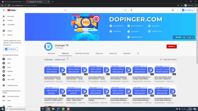Screen dimensions: 198x111
Task: Open the KANALLAR channel tab
Action: (113, 53)
